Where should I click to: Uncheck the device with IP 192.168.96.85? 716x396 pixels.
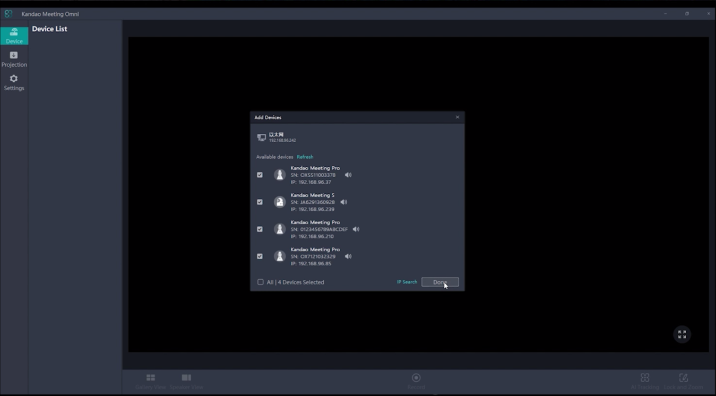point(260,256)
